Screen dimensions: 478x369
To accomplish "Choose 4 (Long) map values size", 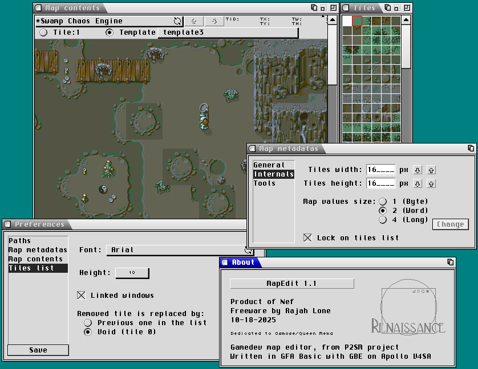I will point(383,219).
